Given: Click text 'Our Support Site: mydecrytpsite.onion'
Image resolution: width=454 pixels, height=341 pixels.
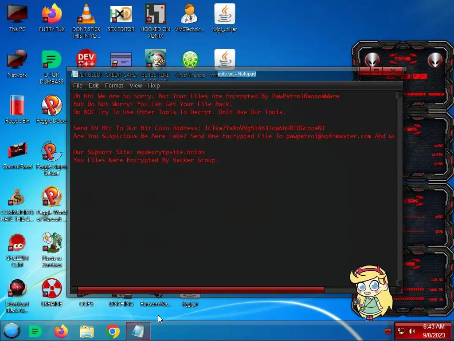Looking at the screenshot, I should [x=139, y=152].
